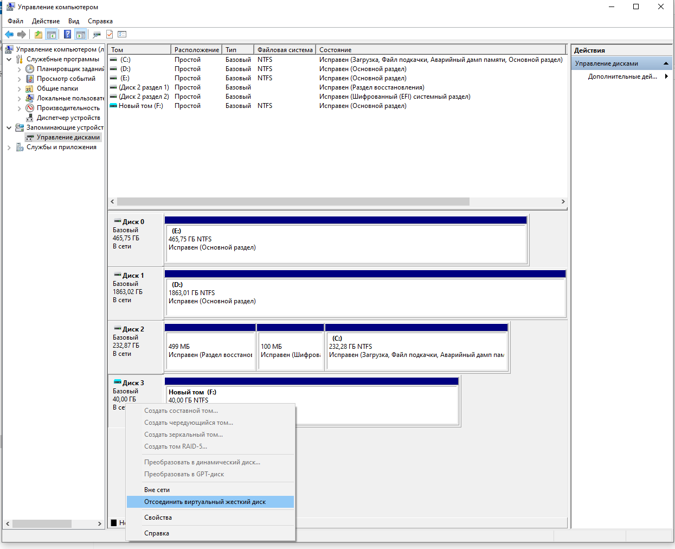Click the drive icon next to (C:) in volume list
Viewport: 675px width, 549px height.
113,60
